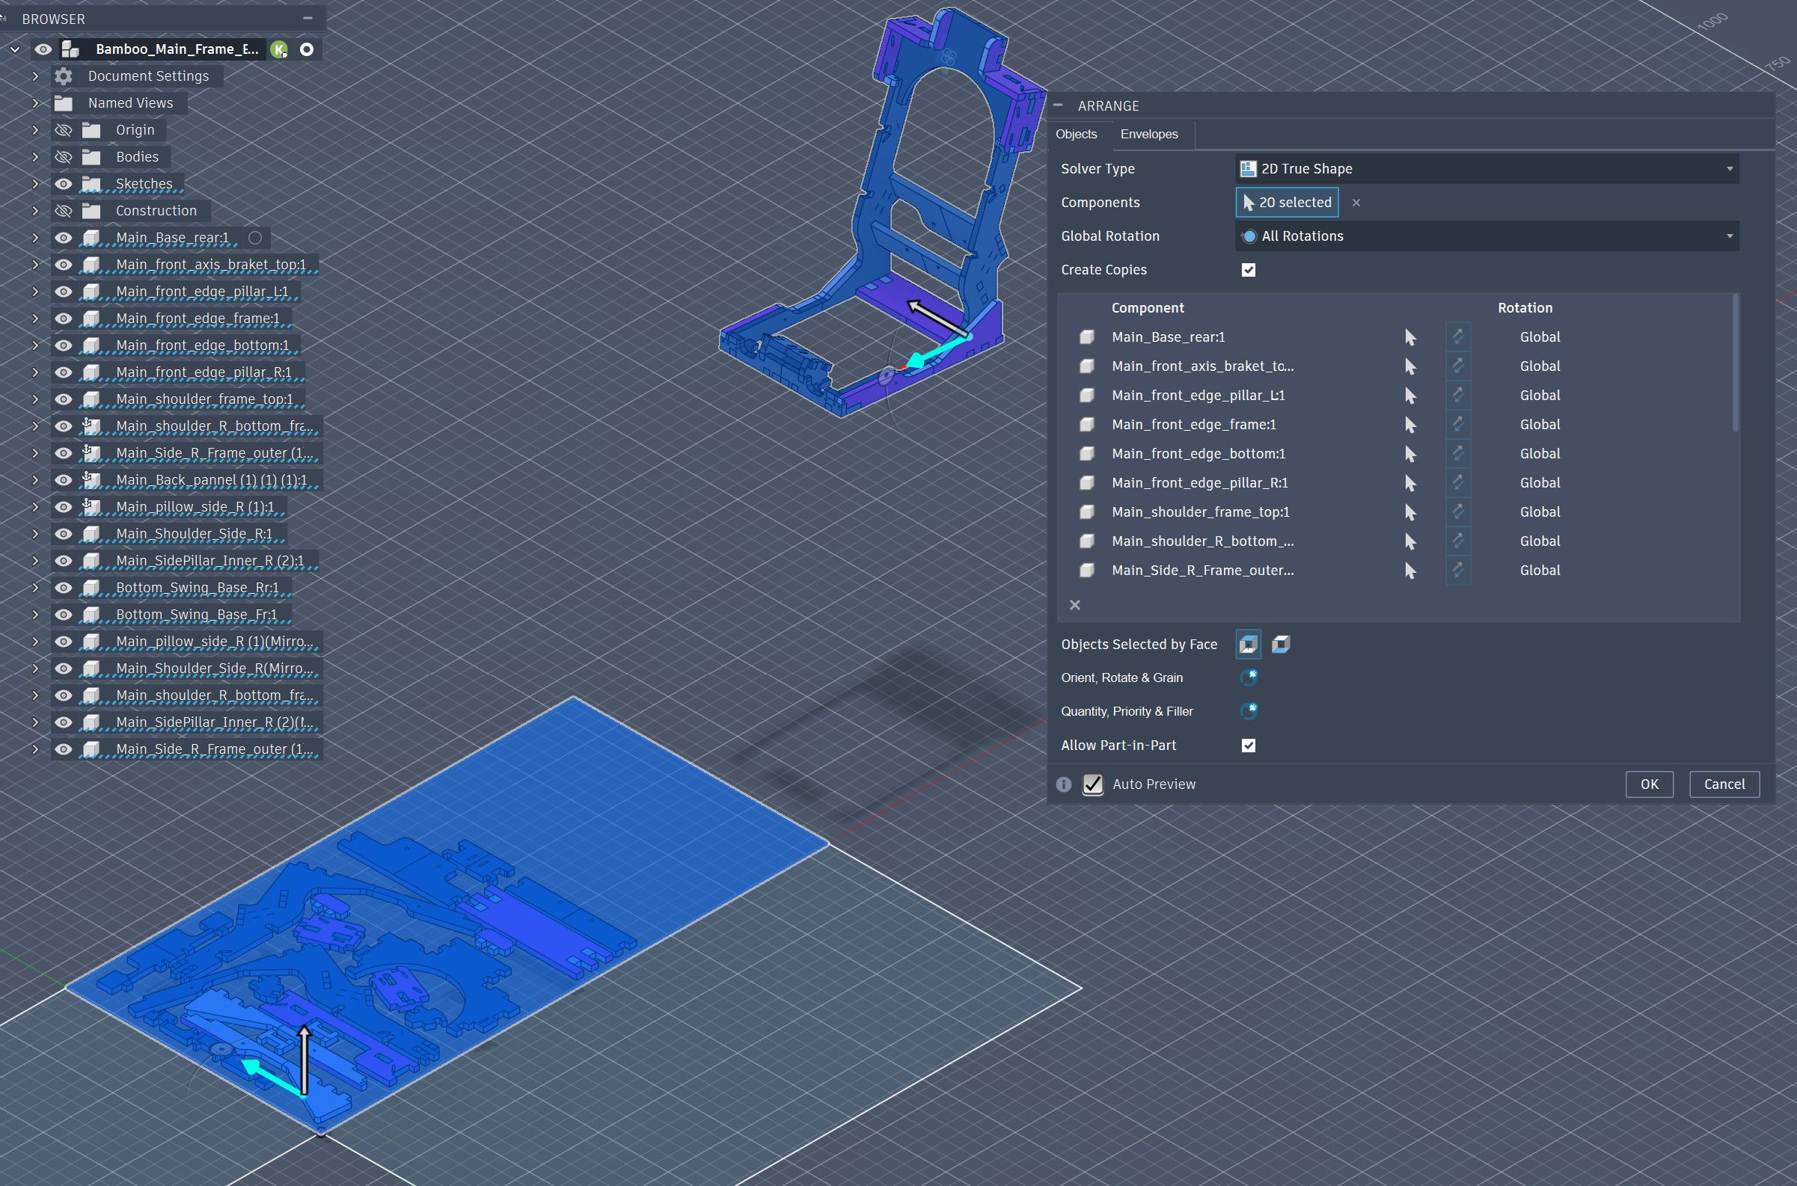Hide Main_front_edge_bottom:1 using its eye icon
The image size is (1797, 1186).
[64, 345]
